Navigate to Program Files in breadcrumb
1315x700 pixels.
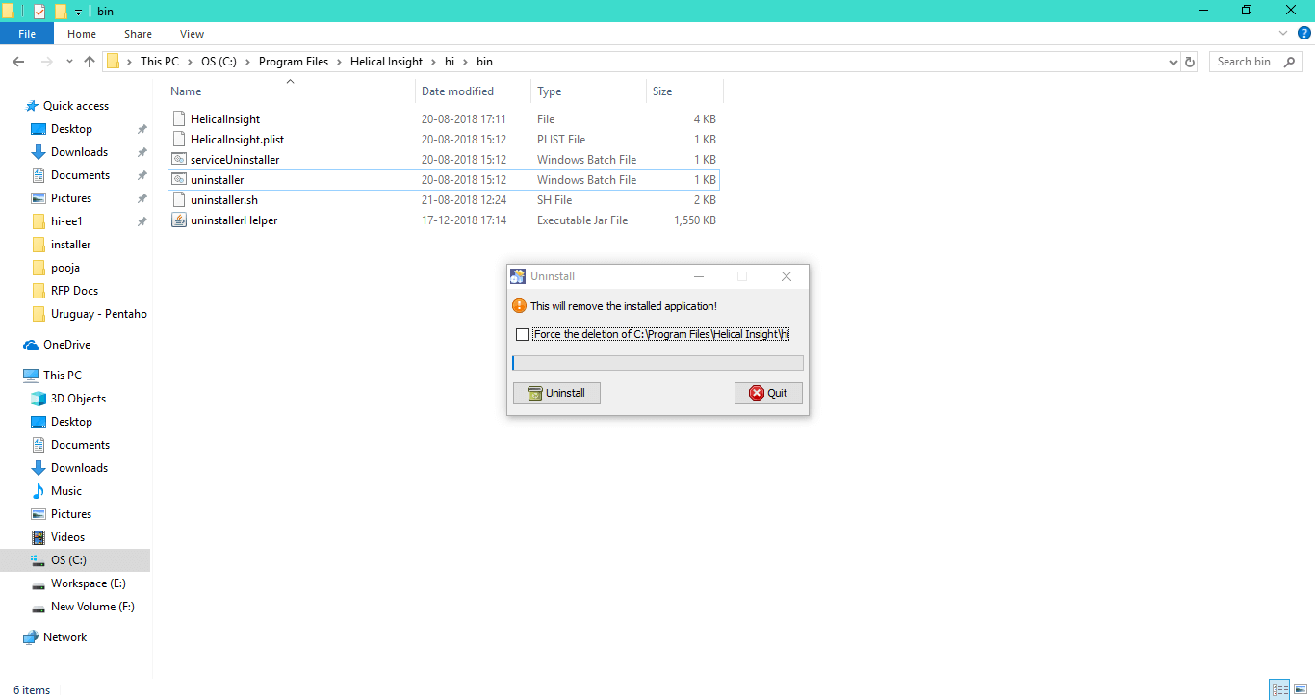coord(294,62)
